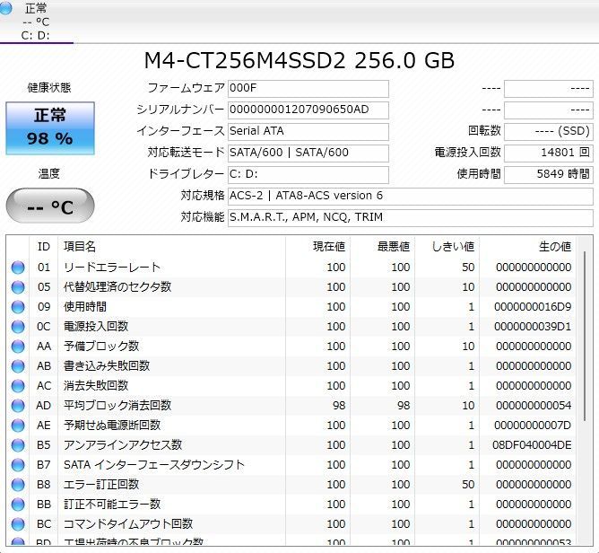Select the アンアラインアクセス数 attribute name
This screenshot has width=599, height=553.
(123, 445)
